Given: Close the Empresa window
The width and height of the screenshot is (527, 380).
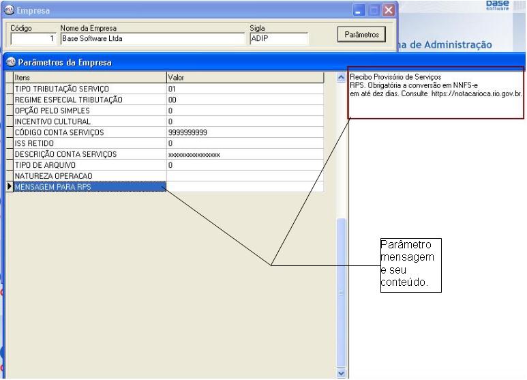Looking at the screenshot, I should coord(389,10).
